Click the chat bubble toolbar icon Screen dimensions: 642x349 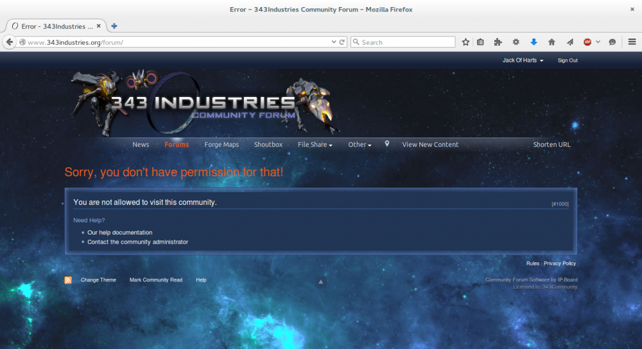pyautogui.click(x=612, y=42)
